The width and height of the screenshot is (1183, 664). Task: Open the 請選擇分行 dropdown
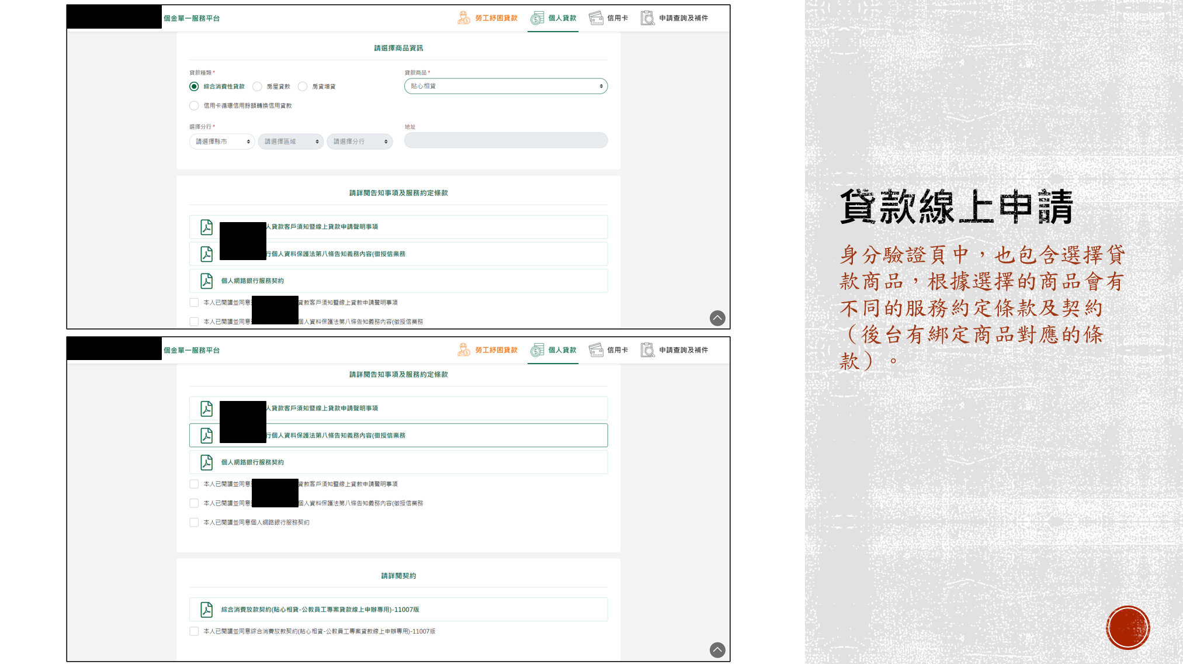360,141
